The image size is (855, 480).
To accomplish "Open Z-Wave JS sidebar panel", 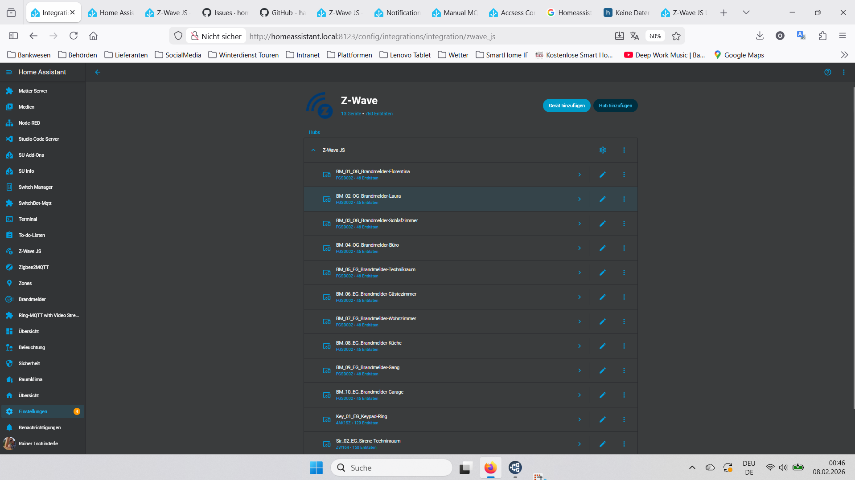I will point(43,251).
